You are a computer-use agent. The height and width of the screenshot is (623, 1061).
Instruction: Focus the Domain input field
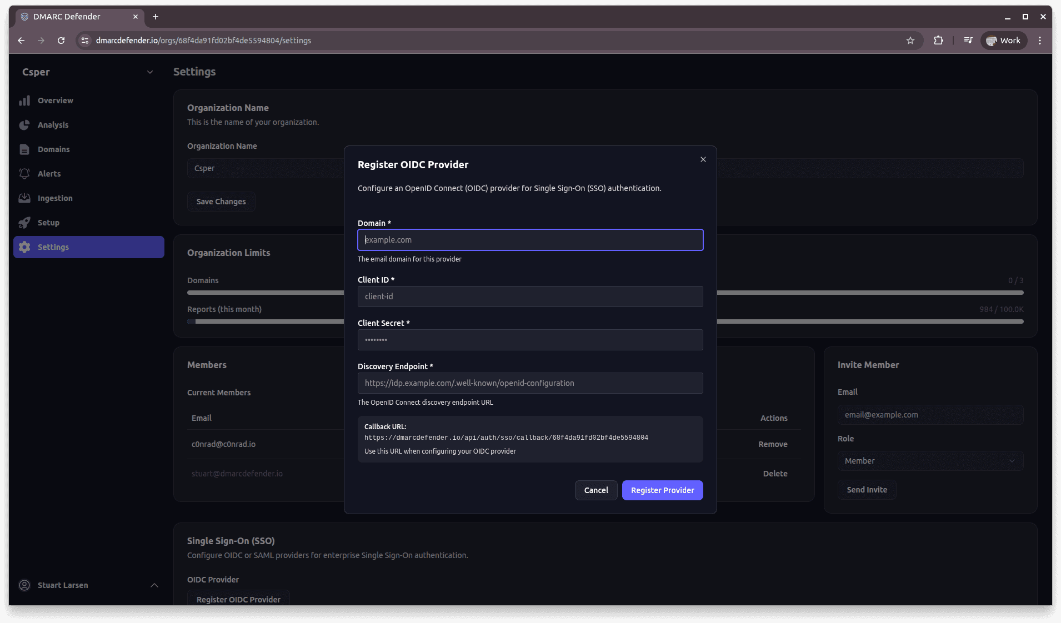pos(529,240)
